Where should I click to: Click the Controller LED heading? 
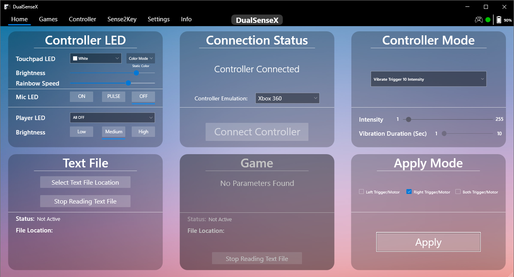[x=85, y=40]
